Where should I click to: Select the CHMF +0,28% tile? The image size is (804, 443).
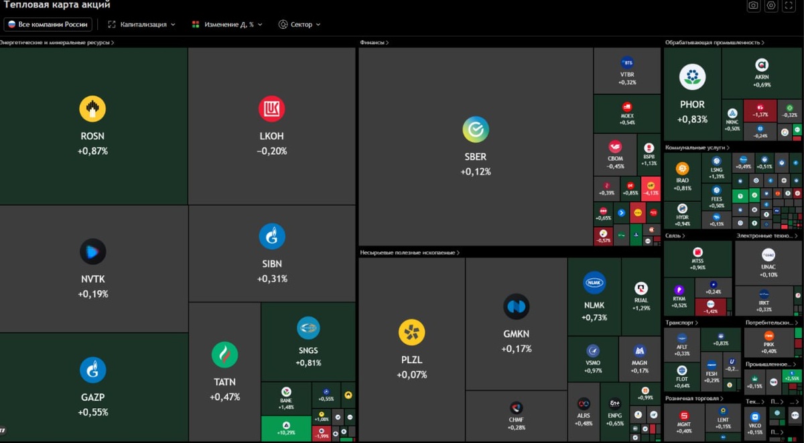[x=516, y=416]
